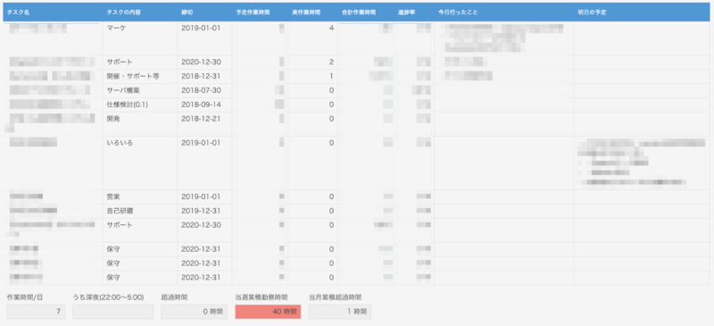Click the deadline date in the マーケ row

[201, 28]
